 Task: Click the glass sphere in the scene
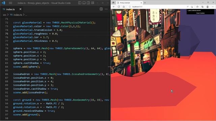click(x=134, y=51)
